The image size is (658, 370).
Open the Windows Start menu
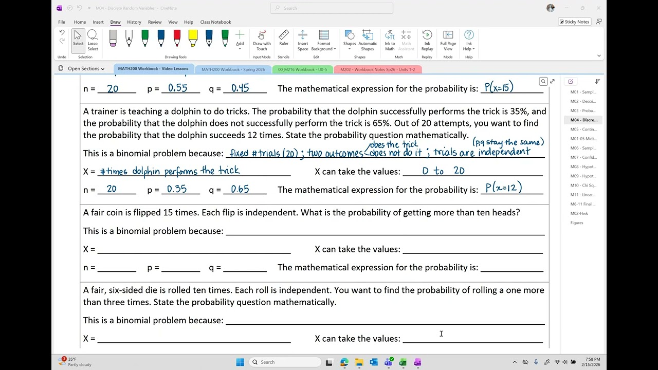click(240, 362)
